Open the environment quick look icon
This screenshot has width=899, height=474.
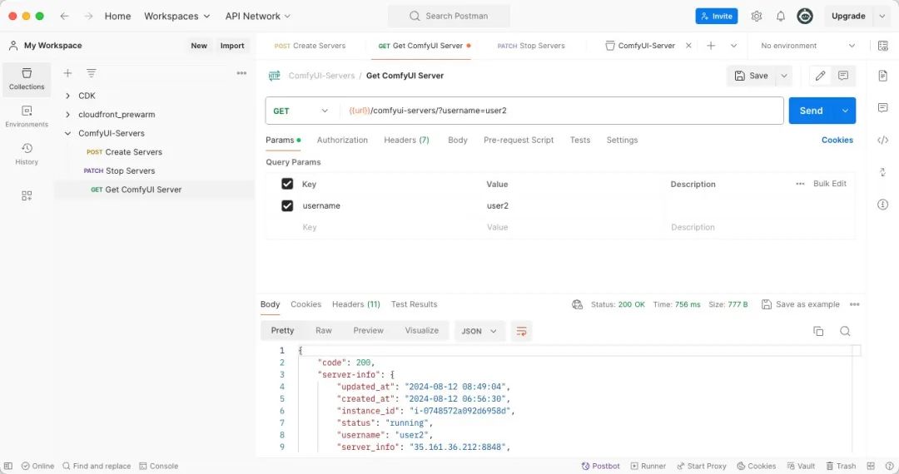click(x=882, y=46)
